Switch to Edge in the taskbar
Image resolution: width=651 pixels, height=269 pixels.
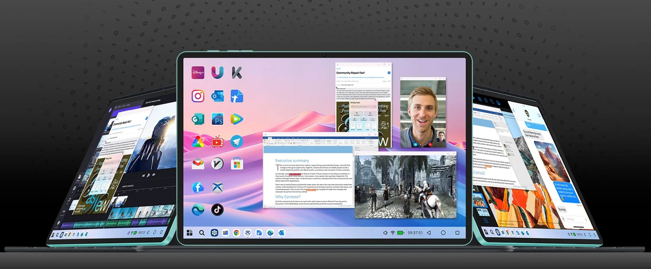coord(270,233)
